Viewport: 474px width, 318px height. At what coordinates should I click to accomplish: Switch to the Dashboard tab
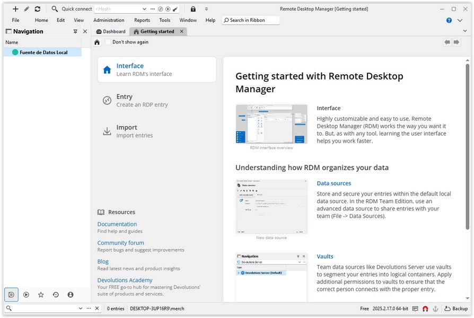point(111,32)
